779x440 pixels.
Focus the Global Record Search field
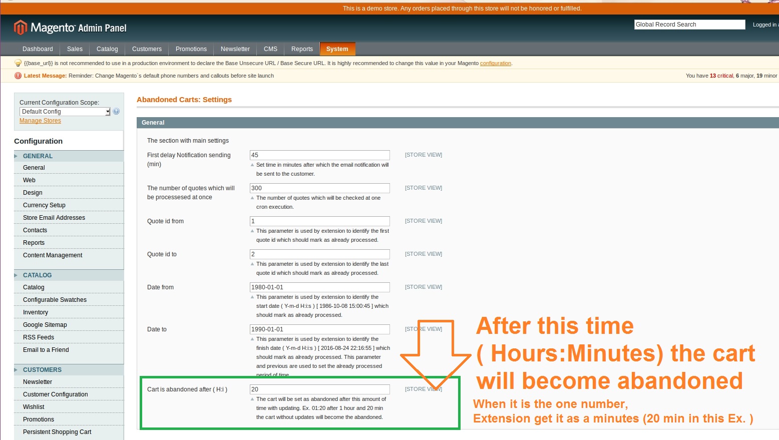(x=690, y=25)
